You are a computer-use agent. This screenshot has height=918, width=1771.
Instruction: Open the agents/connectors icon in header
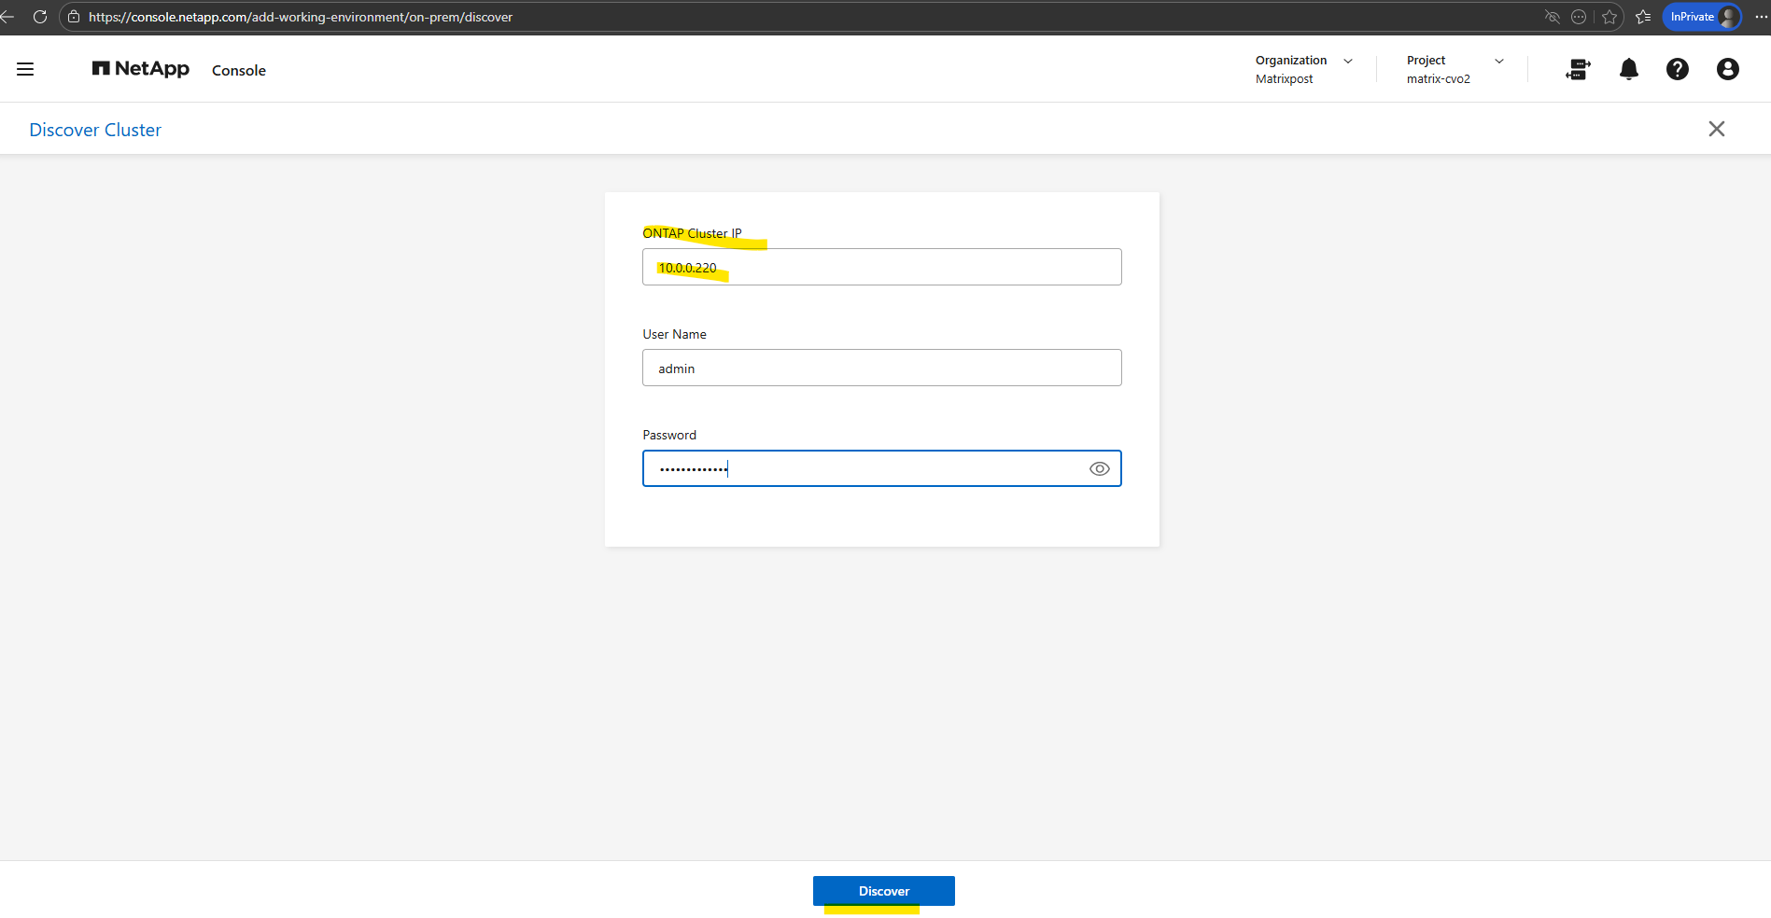[x=1578, y=69]
